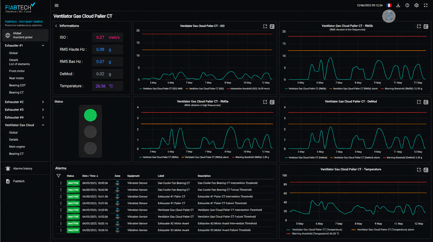Open settings gear icon
The width and height of the screenshot is (433, 242).
pyautogui.click(x=416, y=5)
